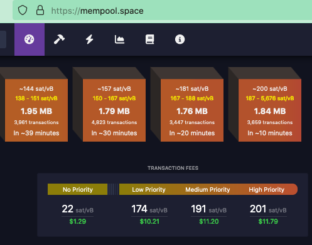Click the 150 - 167 sat/vB range
Image resolution: width=312 pixels, height=245 pixels.
pos(114,98)
